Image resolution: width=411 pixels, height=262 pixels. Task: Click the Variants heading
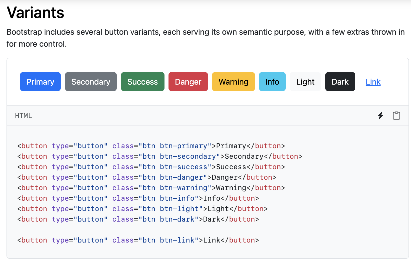(35, 12)
